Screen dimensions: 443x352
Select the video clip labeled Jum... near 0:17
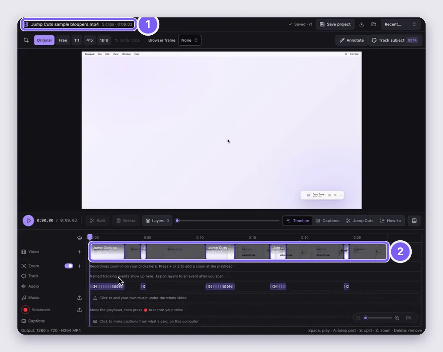(278, 251)
